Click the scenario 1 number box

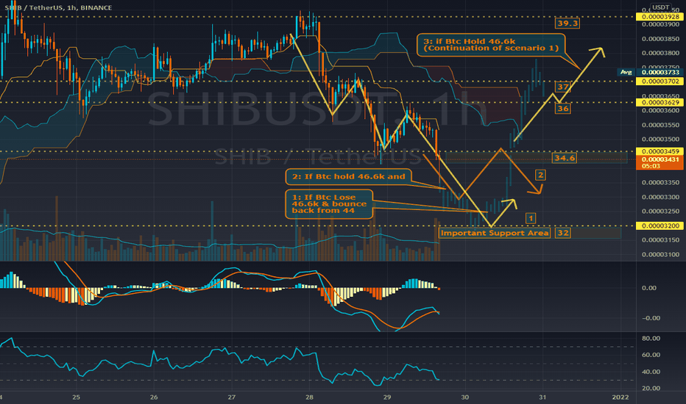point(530,218)
